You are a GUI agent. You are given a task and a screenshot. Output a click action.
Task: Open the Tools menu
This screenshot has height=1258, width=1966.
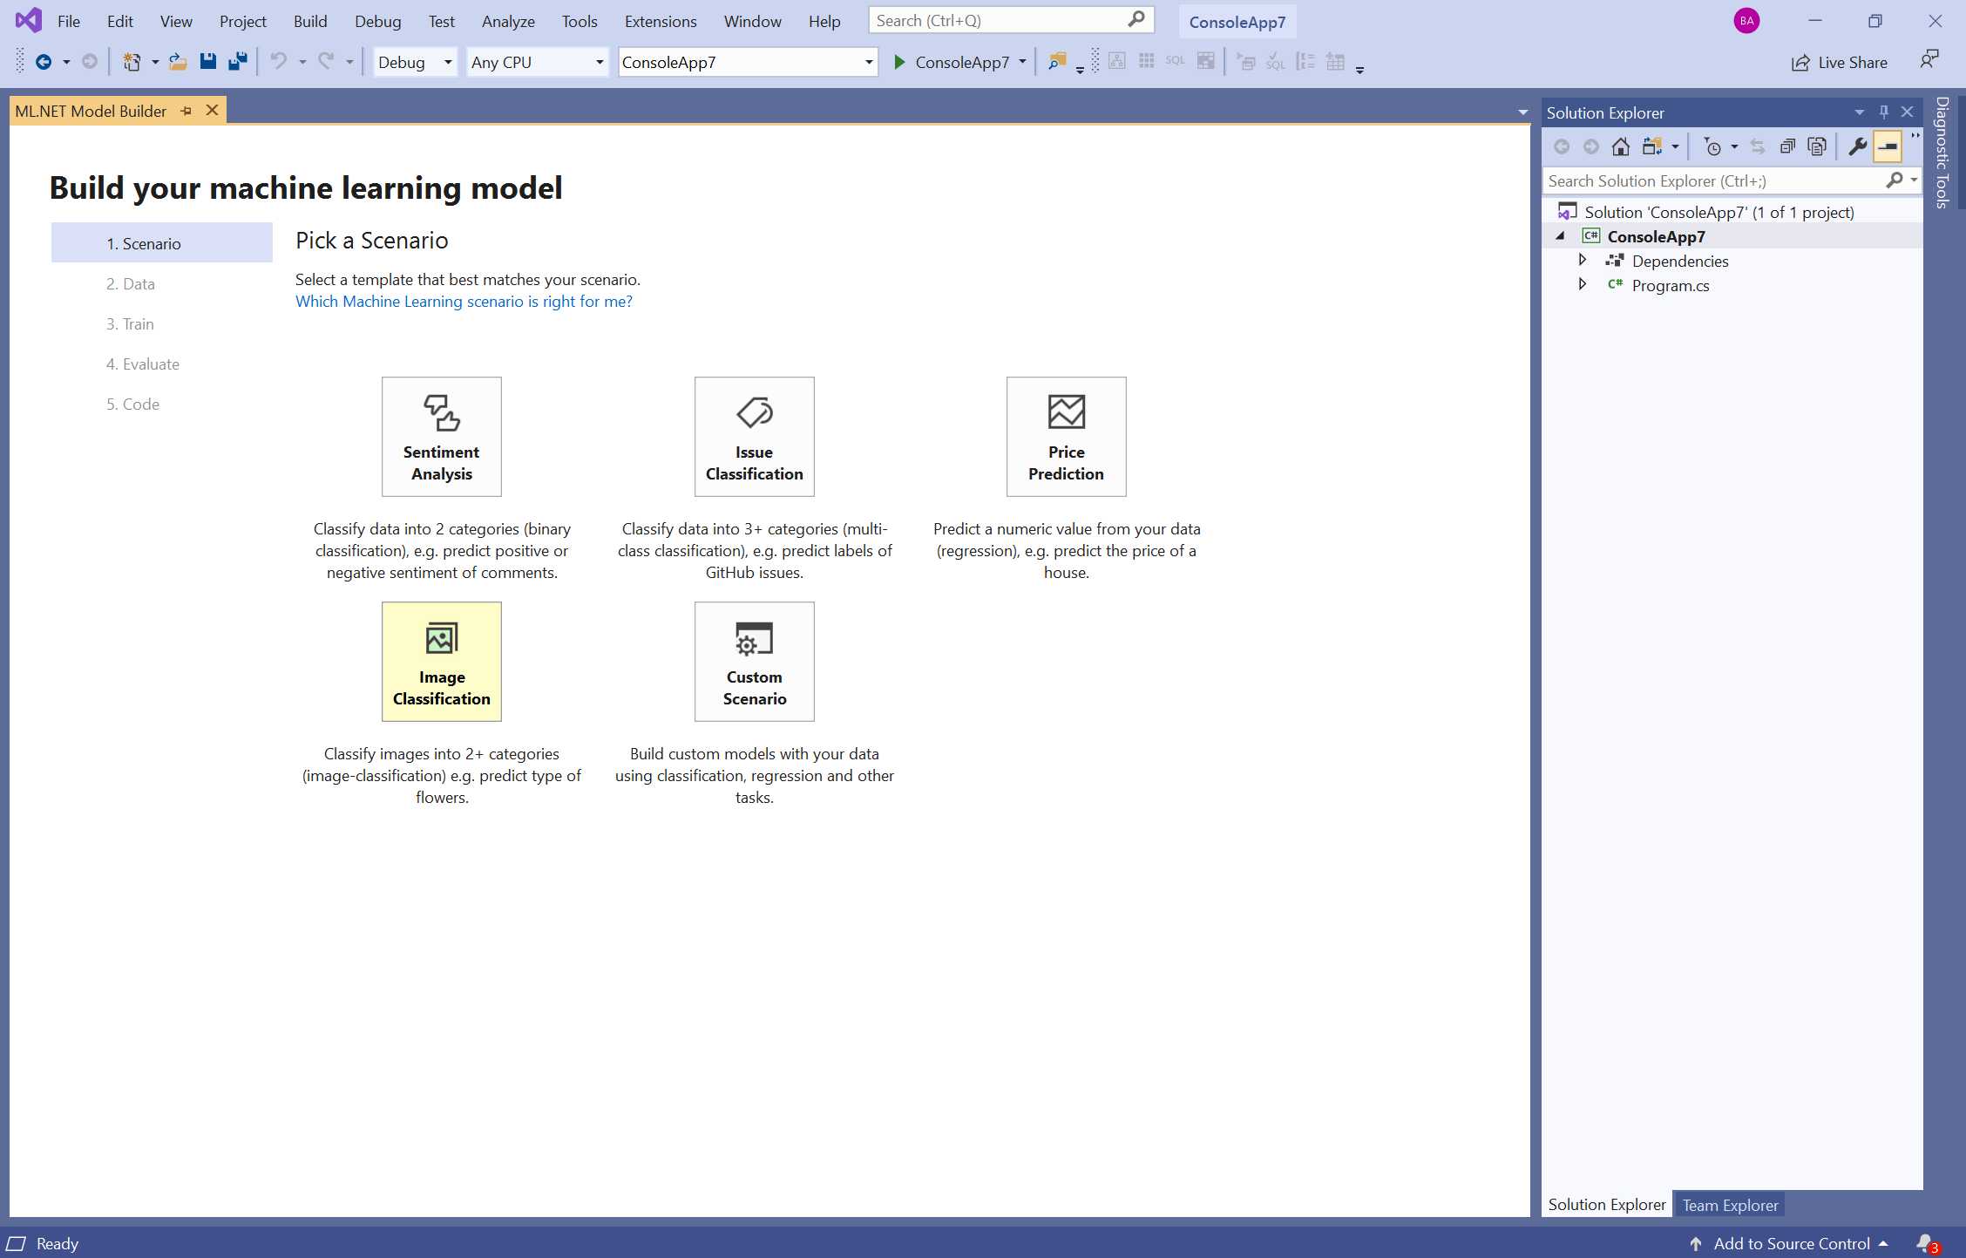580,21
